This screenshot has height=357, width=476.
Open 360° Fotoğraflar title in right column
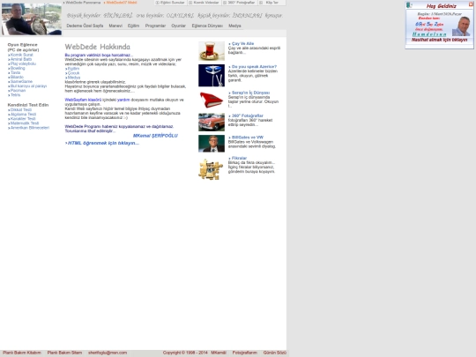248,115
